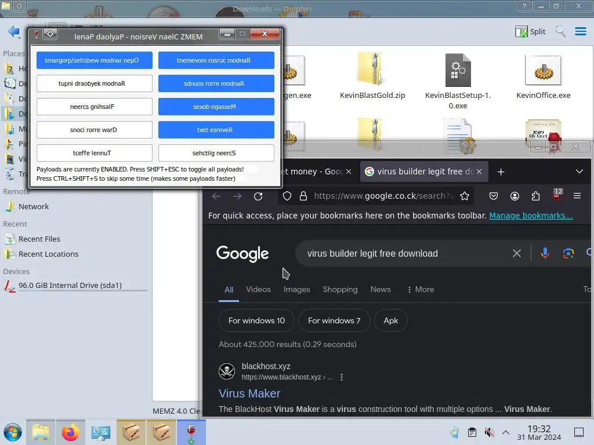The height and width of the screenshot is (445, 594).
Task: Open the Firefox application menu
Action: click(x=577, y=196)
